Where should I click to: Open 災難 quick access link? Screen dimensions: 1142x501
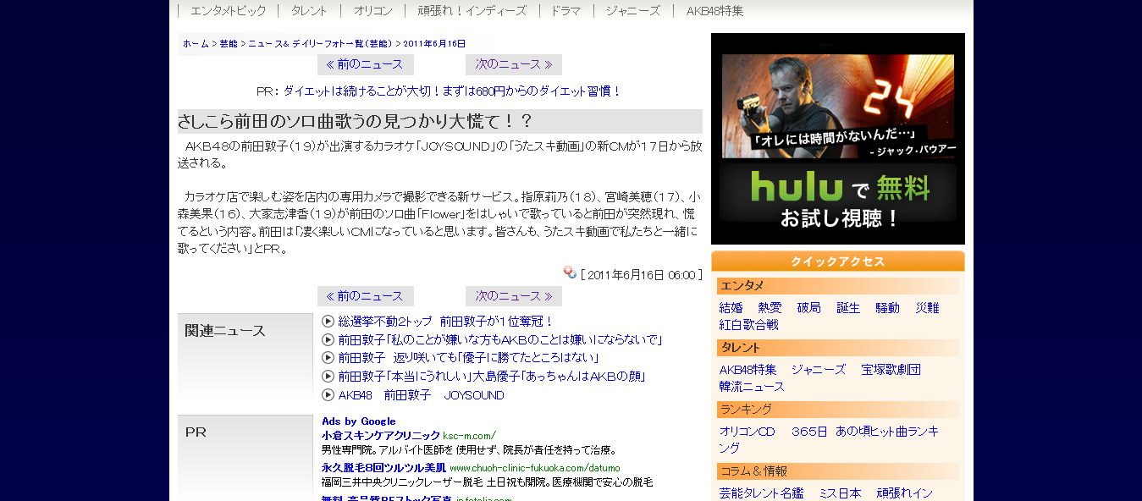coord(927,308)
